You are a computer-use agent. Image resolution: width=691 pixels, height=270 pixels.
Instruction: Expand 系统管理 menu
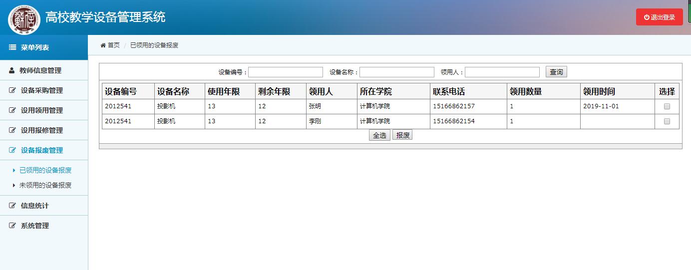click(44, 226)
